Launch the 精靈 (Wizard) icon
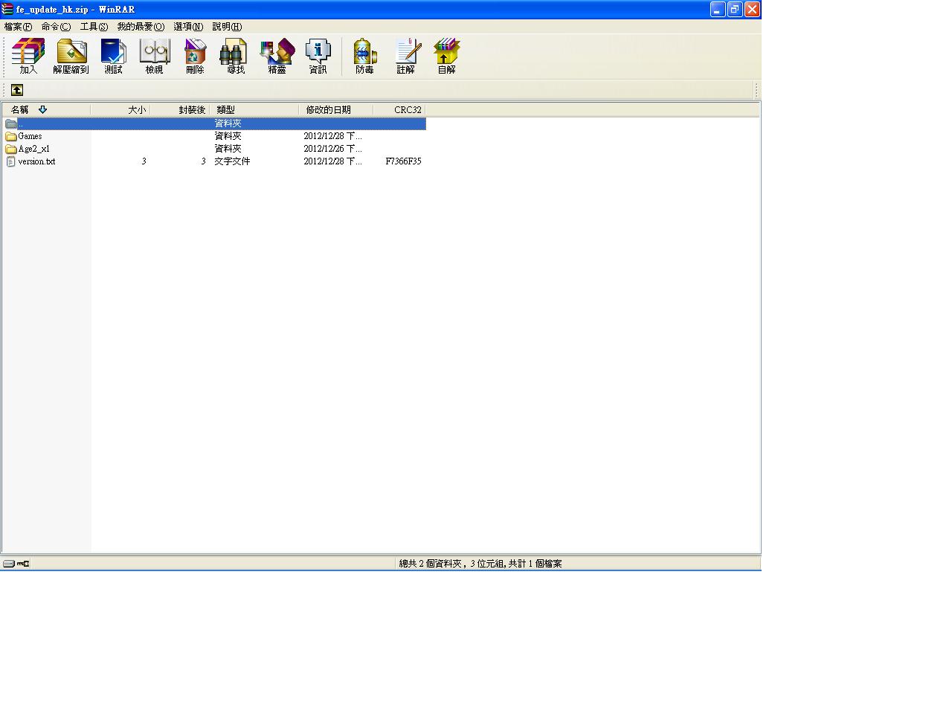The image size is (952, 714). tap(277, 56)
